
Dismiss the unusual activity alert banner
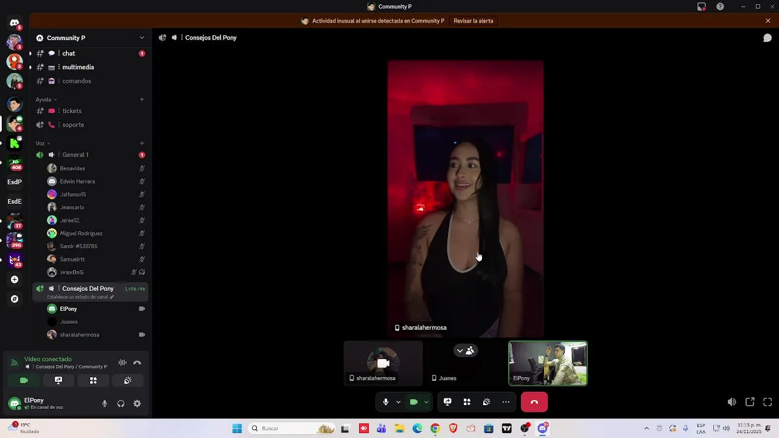[x=768, y=21]
